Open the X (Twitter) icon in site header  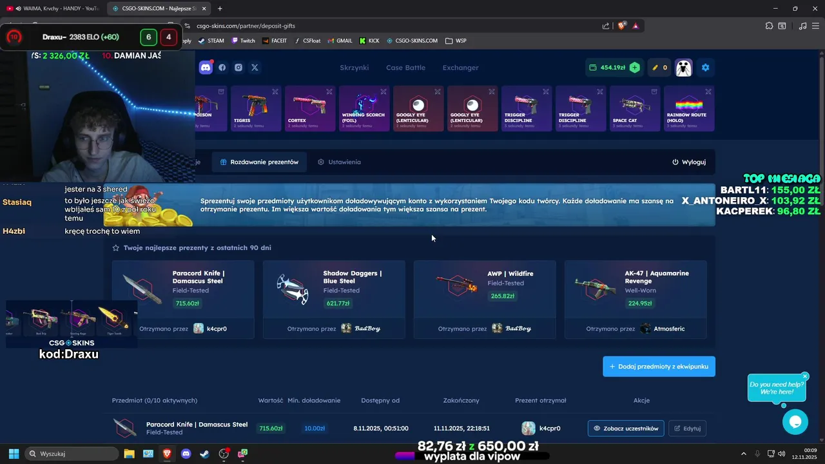(x=255, y=67)
